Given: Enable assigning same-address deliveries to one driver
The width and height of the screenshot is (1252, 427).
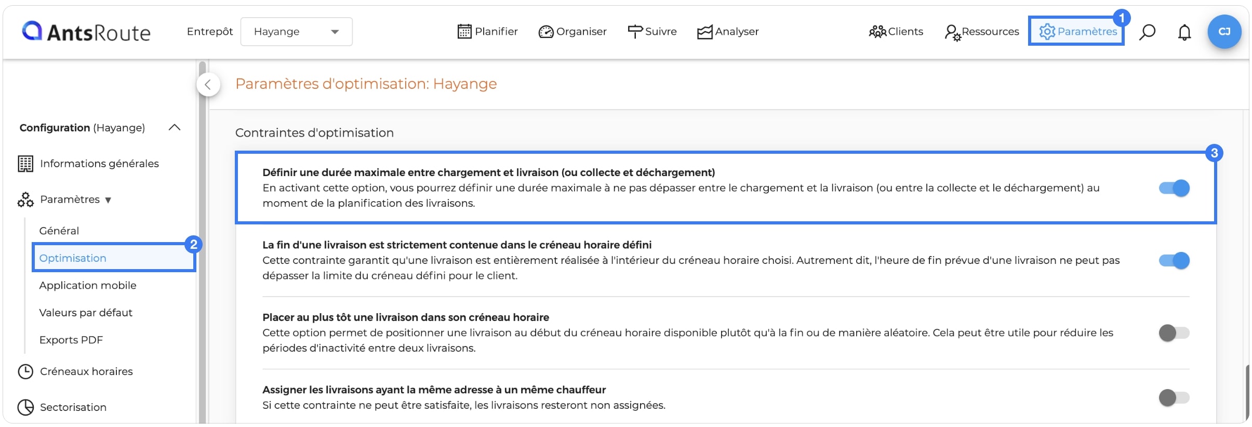Looking at the screenshot, I should pyautogui.click(x=1174, y=397).
